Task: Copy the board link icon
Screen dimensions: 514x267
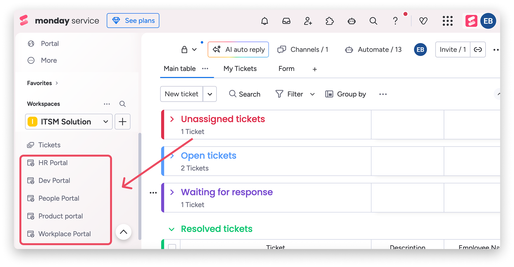Action: (478, 50)
